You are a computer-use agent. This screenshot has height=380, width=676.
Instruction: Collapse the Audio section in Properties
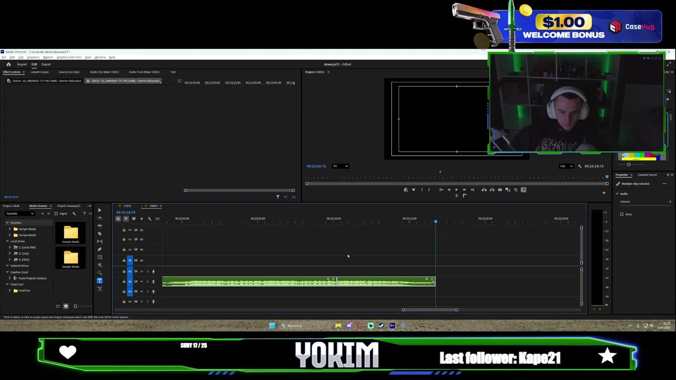point(617,194)
